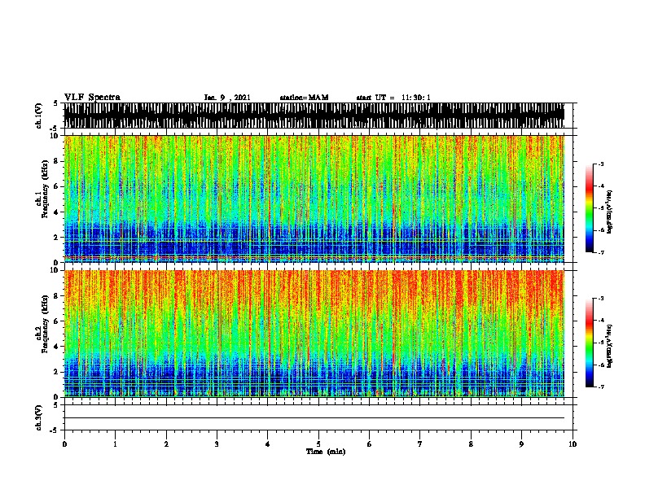
Task: Click time axis tick label "3"
Action: tap(217, 444)
